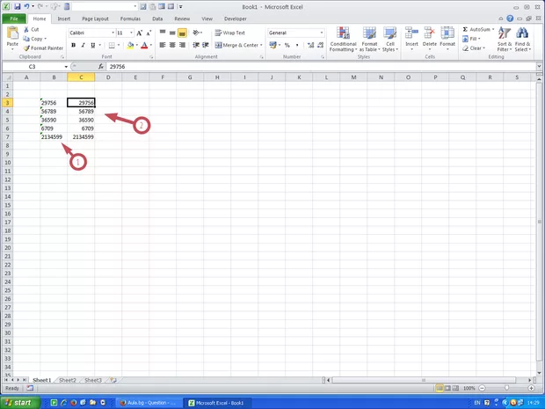Open Conditional Formatting menu

[343, 40]
